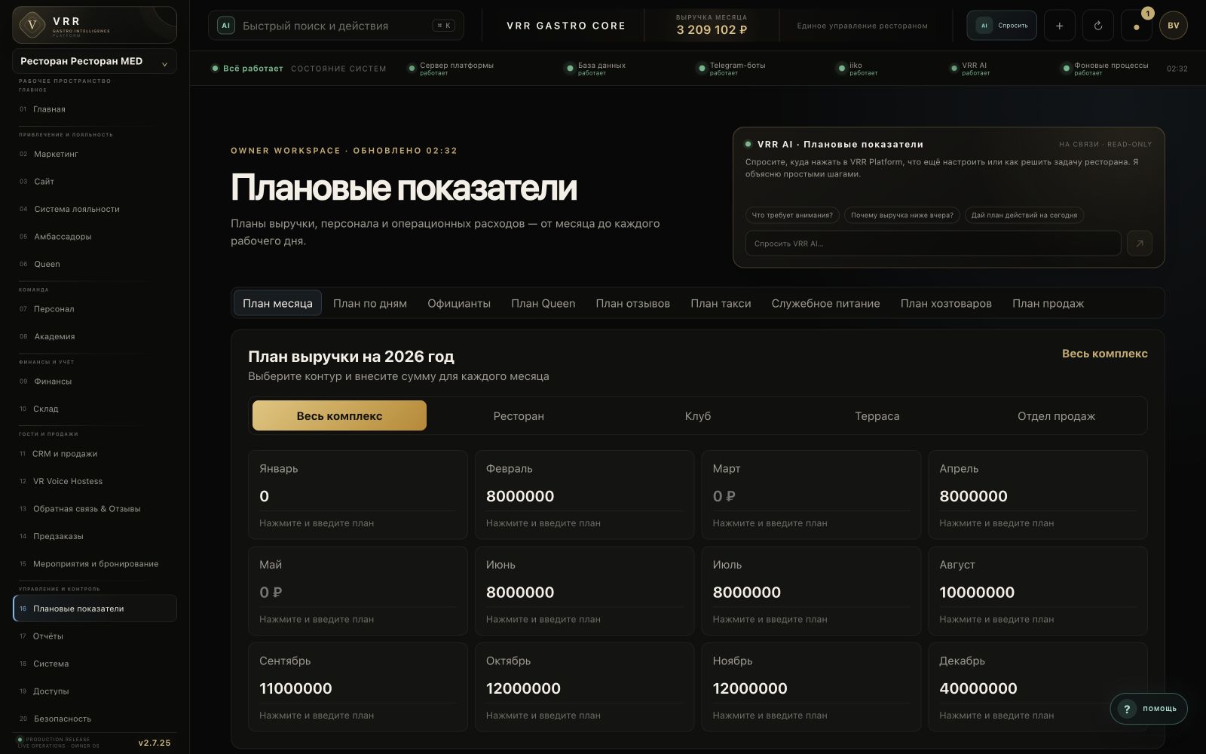Open the BV user avatar

(x=1174, y=26)
